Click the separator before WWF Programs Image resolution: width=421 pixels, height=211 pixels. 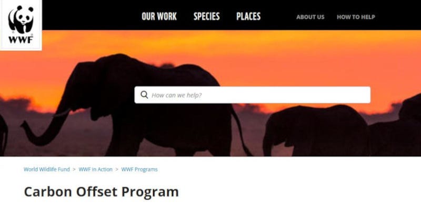[117, 169]
